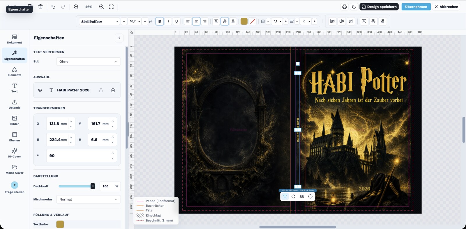Open the Abril Fatface font dropdown
This screenshot has width=466, height=229.
100,21
